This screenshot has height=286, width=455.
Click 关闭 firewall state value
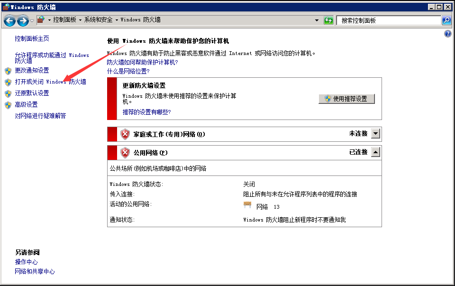[249, 184]
